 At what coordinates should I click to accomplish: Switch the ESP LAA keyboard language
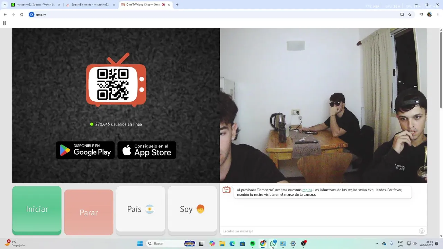point(400,244)
